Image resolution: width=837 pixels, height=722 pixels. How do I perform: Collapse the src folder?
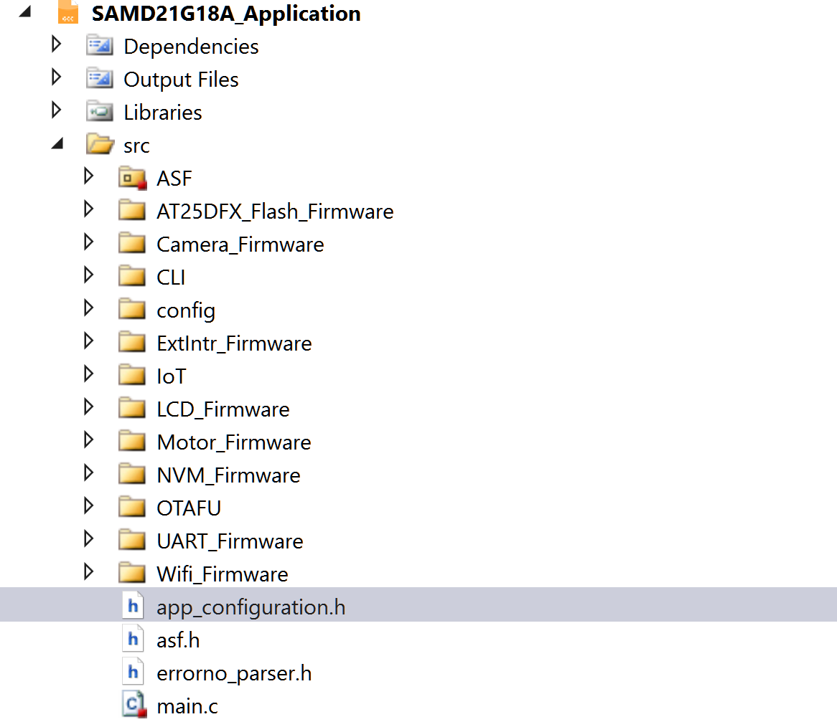57,143
